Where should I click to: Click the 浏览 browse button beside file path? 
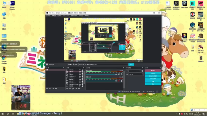pyautogui.click(x=131, y=65)
